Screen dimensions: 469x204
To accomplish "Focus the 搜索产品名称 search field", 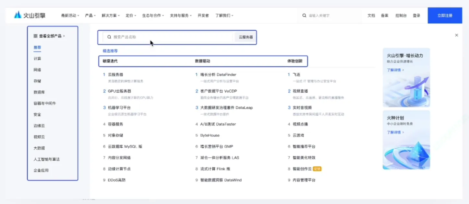I will coord(168,37).
